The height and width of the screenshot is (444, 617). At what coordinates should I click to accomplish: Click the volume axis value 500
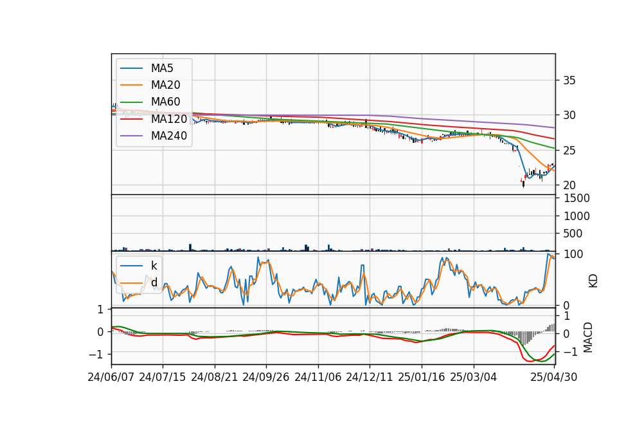tap(573, 234)
